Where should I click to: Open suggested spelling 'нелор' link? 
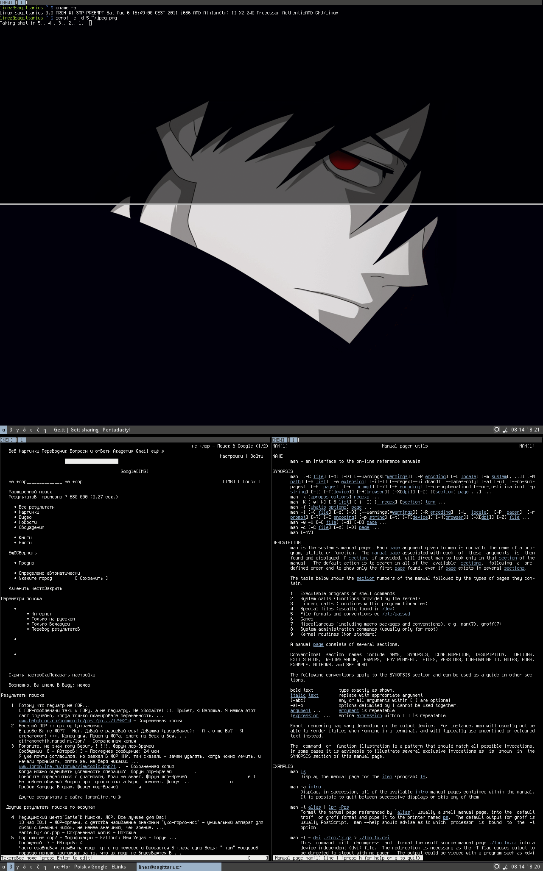point(84,685)
